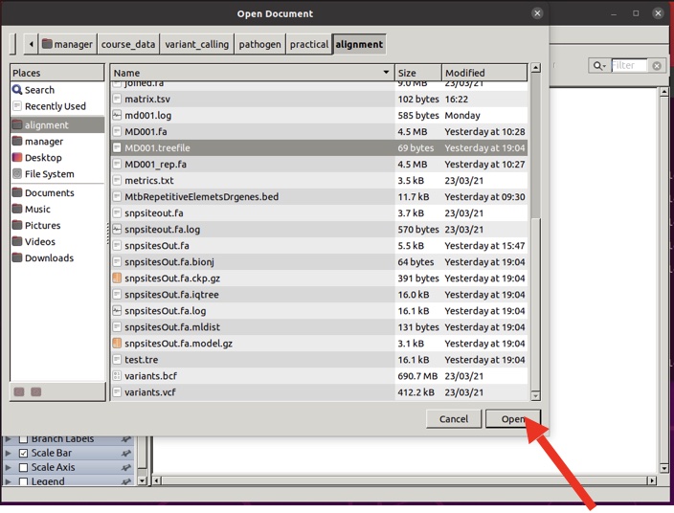Image resolution: width=674 pixels, height=513 pixels.
Task: Open the Recently Used location
Action: 55,106
